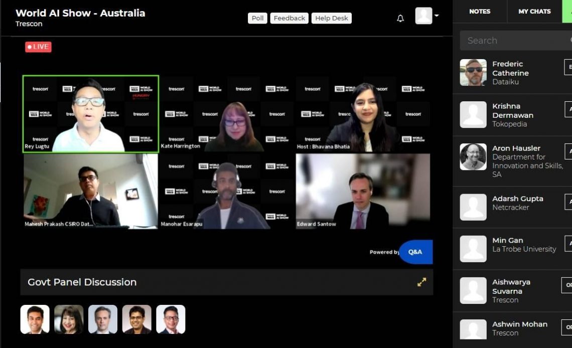Click the name Ashwin Mohan
Viewport: 572px width, 348px height.
(520, 324)
